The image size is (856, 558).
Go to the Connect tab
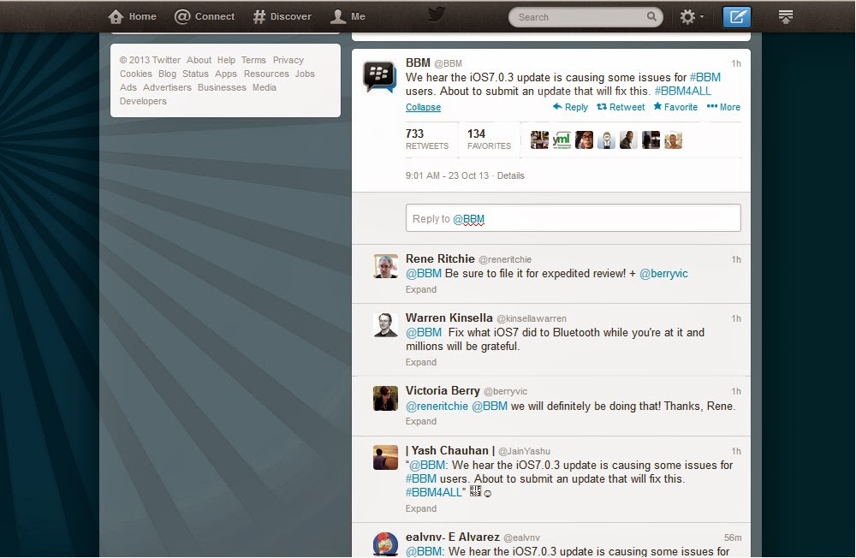pos(205,16)
